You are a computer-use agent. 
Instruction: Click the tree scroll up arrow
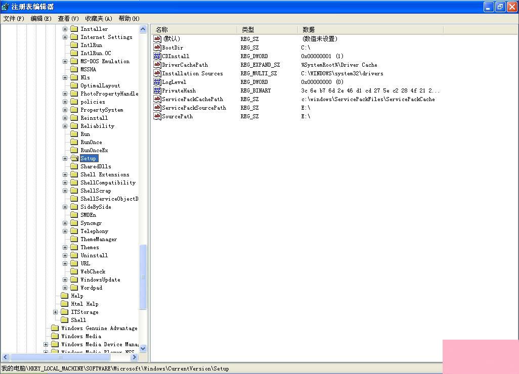pos(143,29)
